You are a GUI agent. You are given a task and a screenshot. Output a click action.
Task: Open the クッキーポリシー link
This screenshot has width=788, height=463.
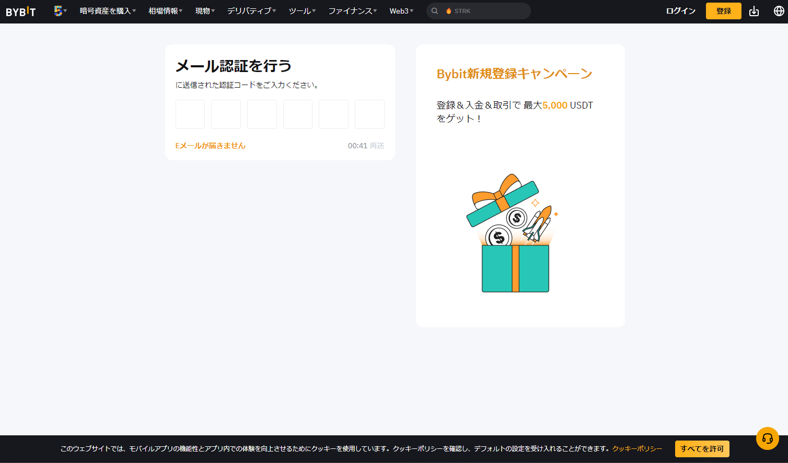coord(637,449)
